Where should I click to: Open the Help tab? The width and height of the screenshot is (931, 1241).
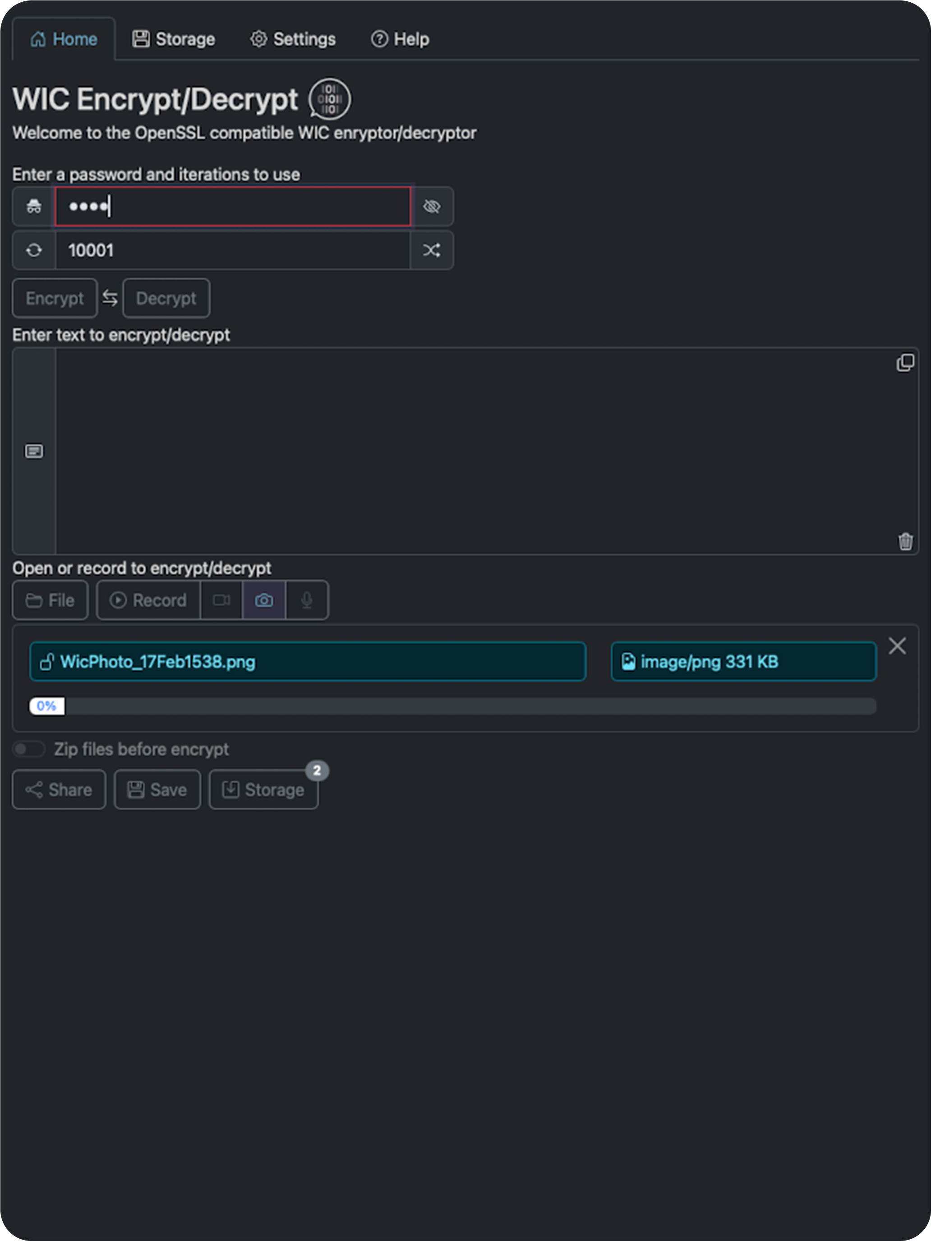(400, 39)
